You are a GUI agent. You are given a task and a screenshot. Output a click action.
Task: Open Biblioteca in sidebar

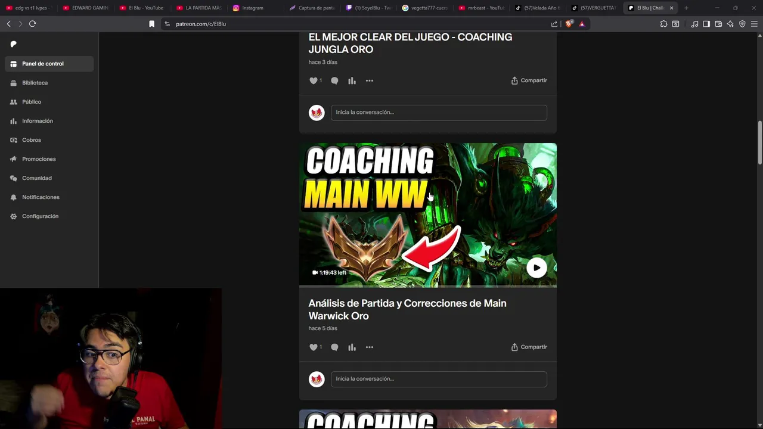(x=49, y=83)
